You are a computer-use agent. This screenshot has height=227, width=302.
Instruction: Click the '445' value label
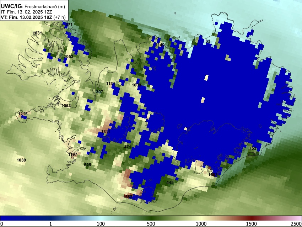(170, 183)
